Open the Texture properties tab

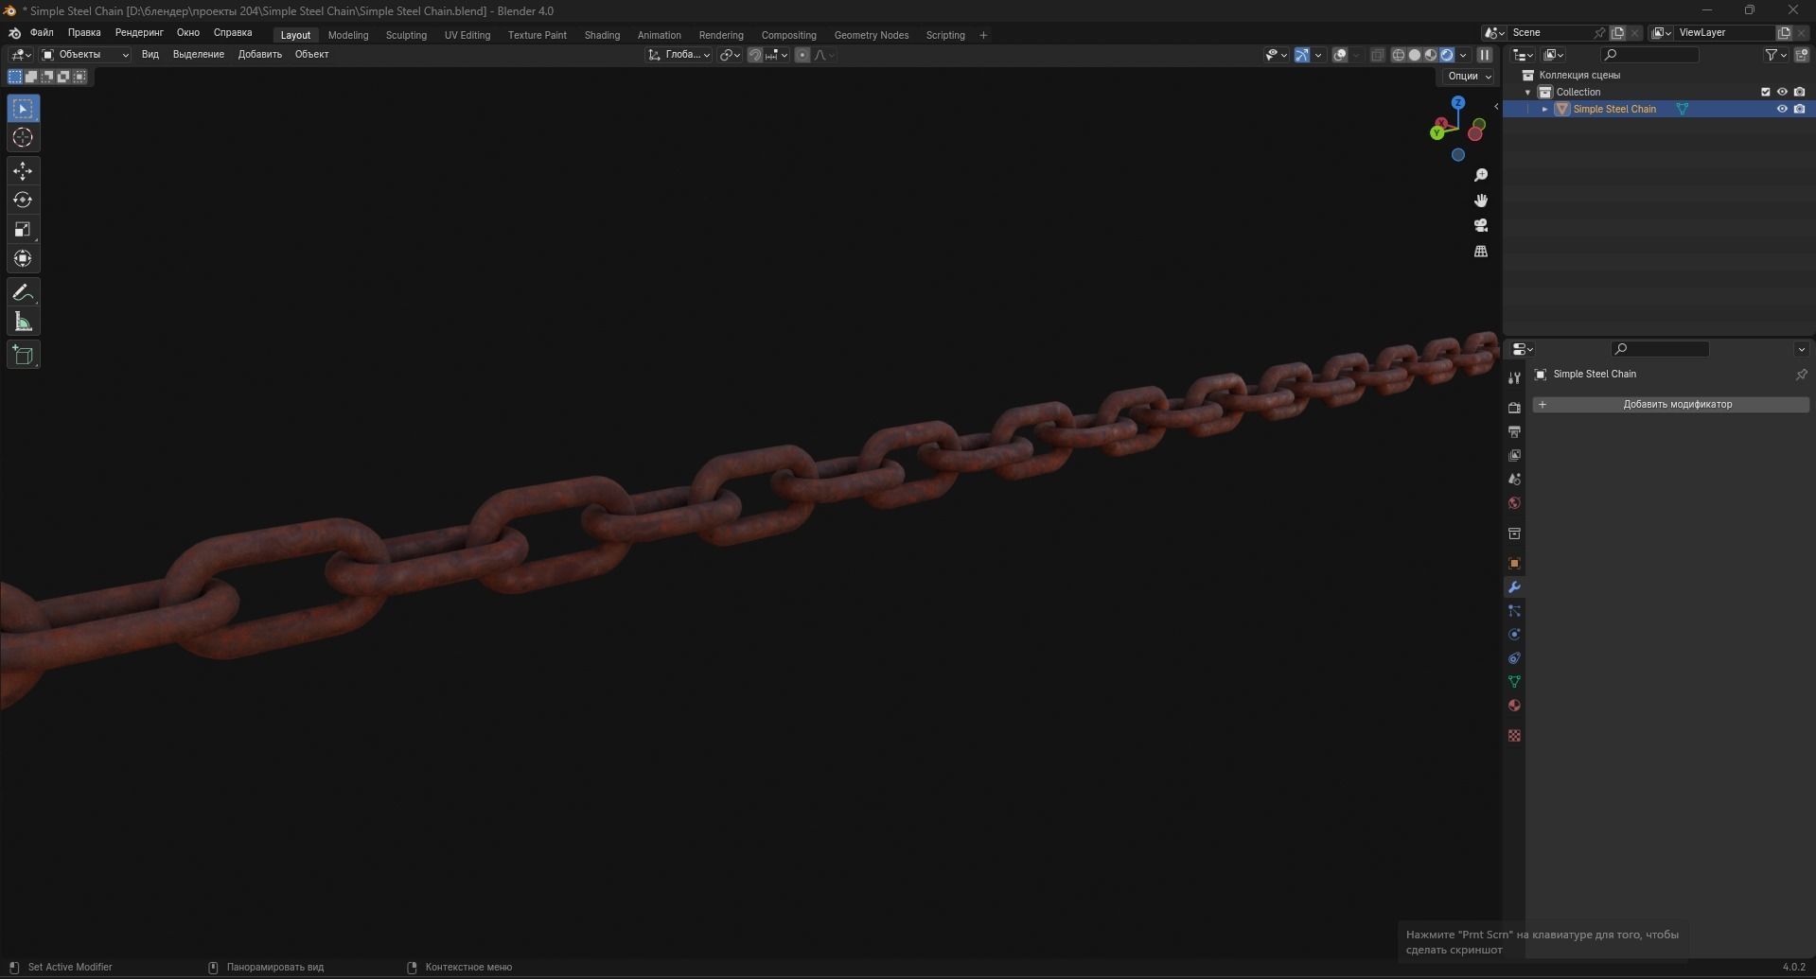point(1514,735)
